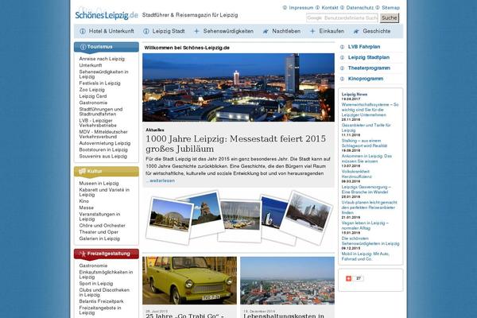
Task: Click the yellow Trabi car thumbnail
Action: (x=189, y=281)
